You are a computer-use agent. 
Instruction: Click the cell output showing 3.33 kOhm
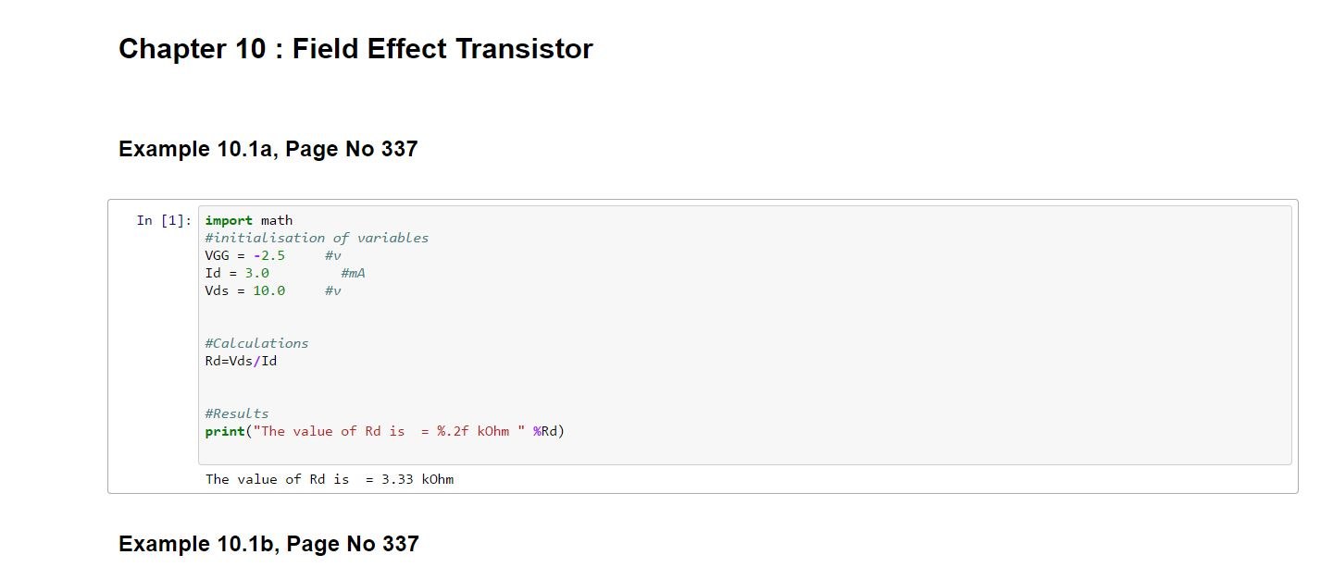coord(330,479)
